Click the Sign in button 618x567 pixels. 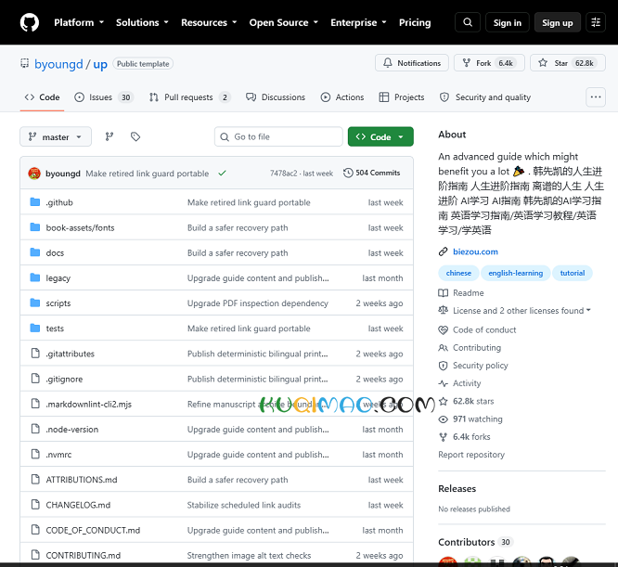pyautogui.click(x=508, y=22)
